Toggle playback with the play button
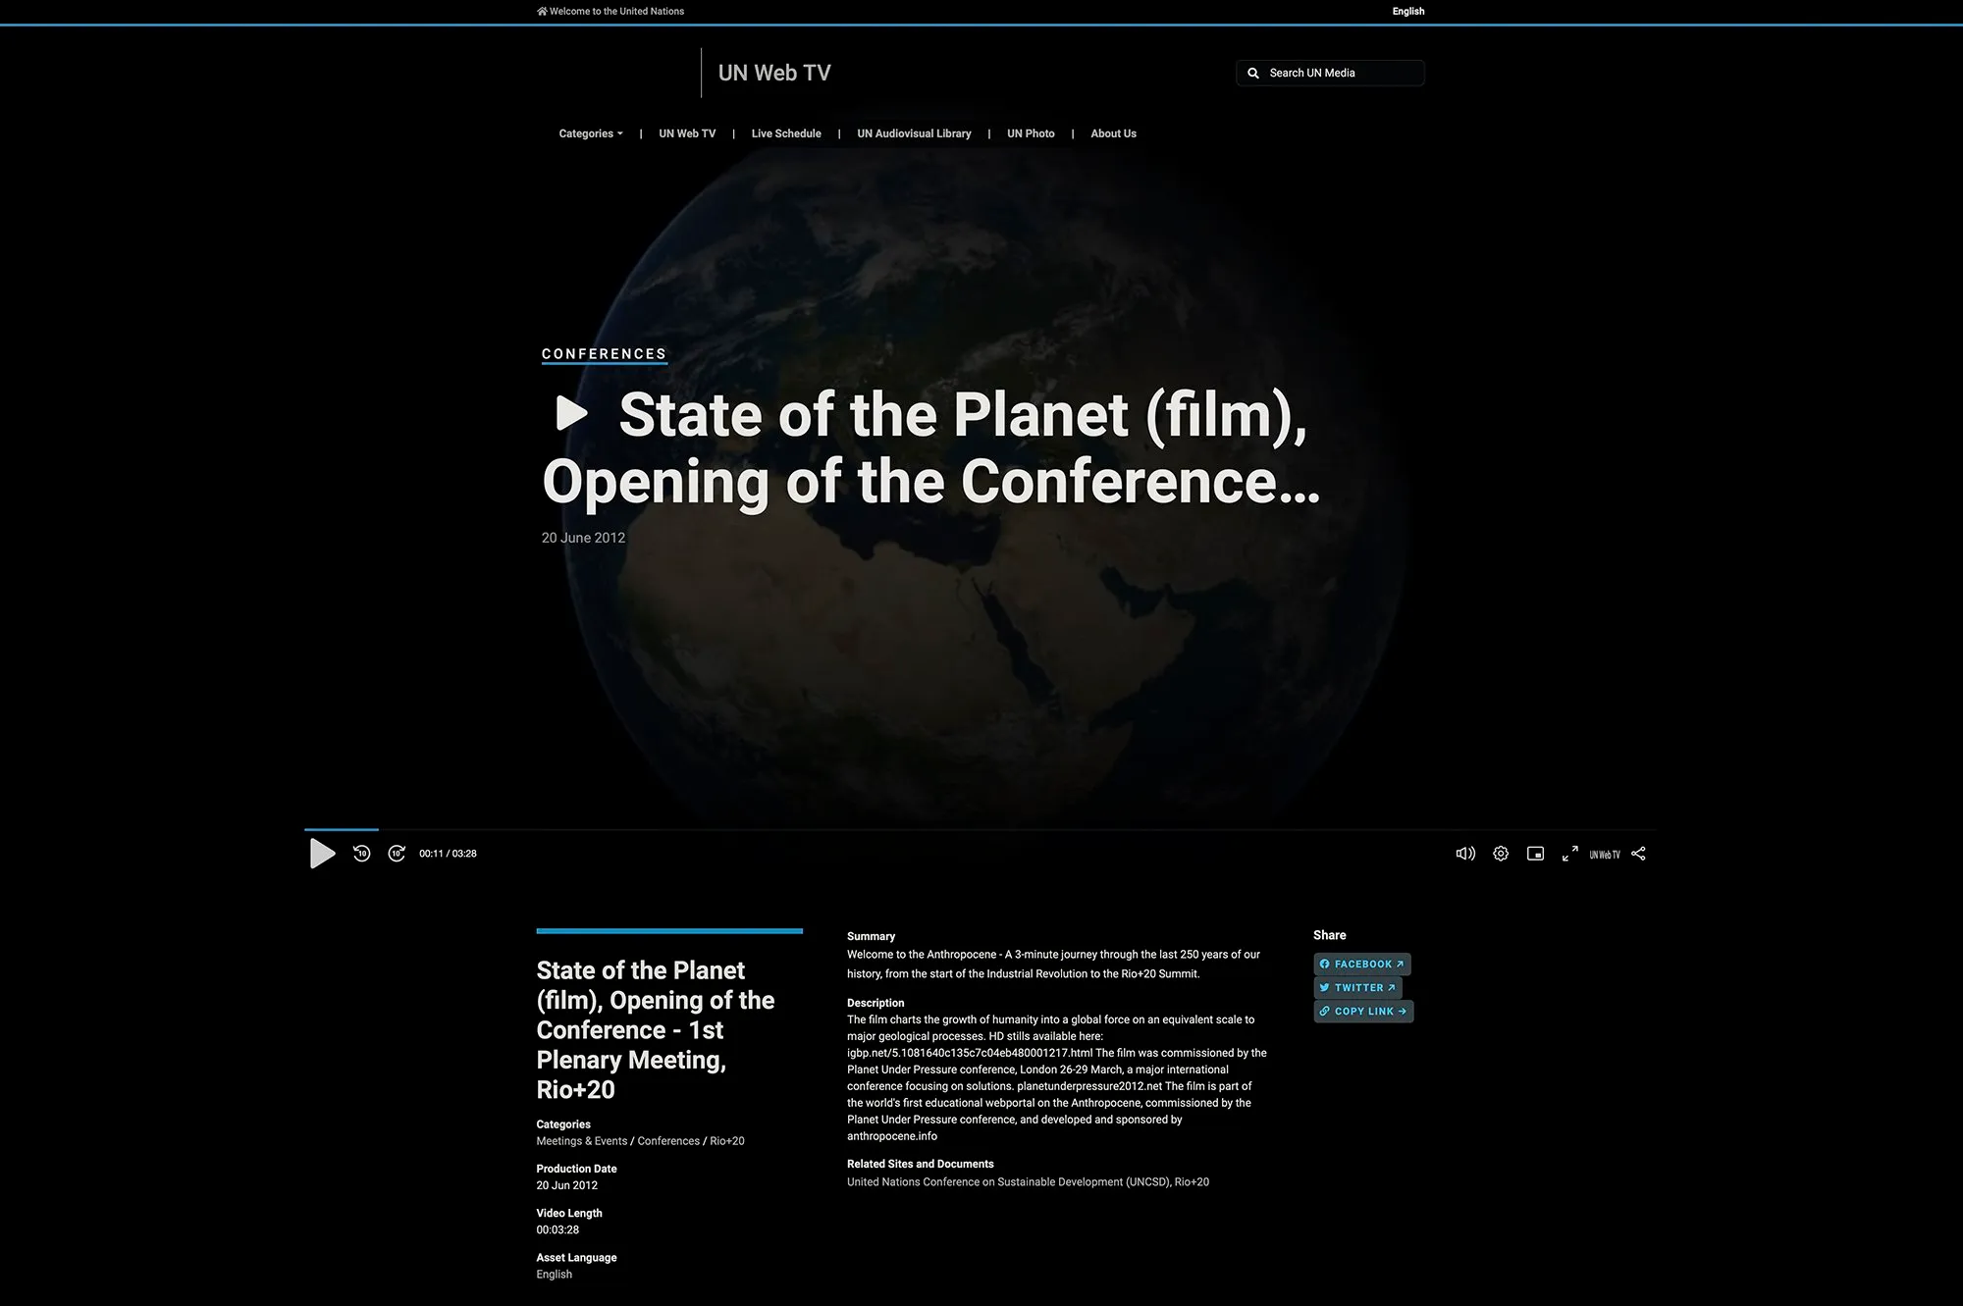Viewport: 1963px width, 1306px height. [x=322, y=854]
